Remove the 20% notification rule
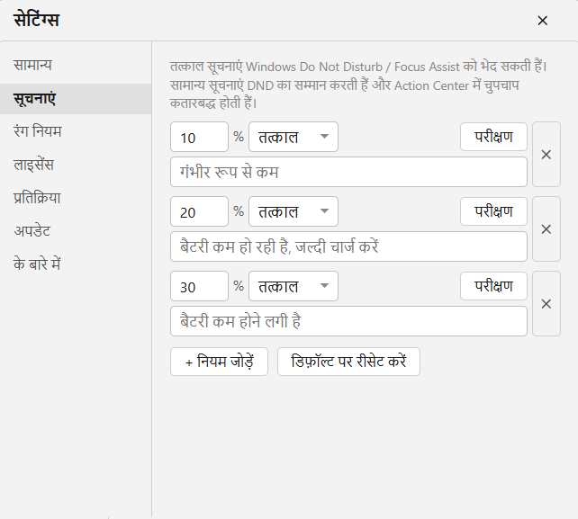This screenshot has width=578, height=519. [546, 229]
